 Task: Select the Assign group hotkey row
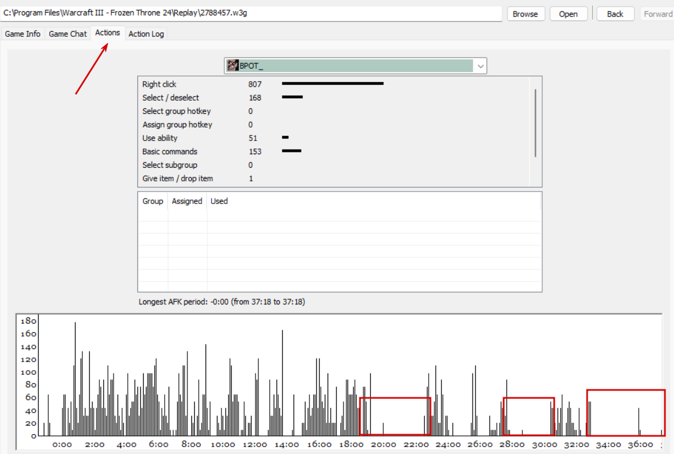334,125
